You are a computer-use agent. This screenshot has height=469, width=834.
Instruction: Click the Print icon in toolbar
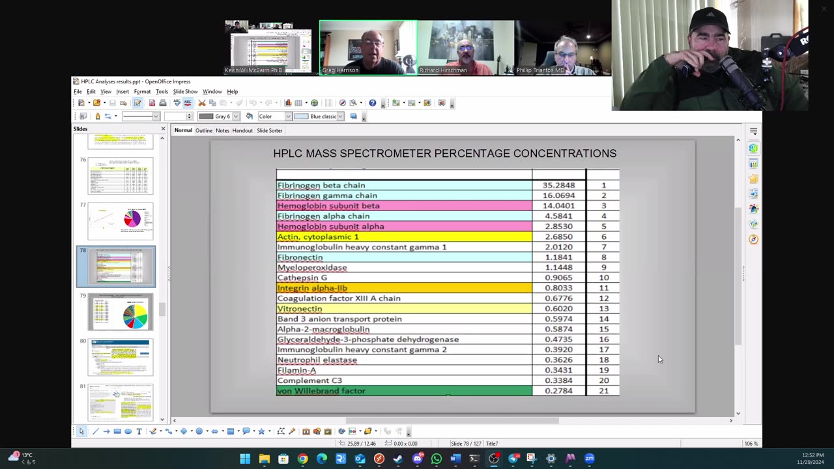pyautogui.click(x=163, y=103)
